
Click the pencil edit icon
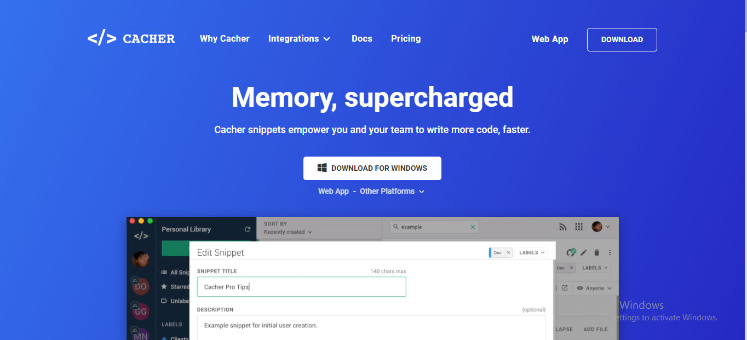(x=584, y=252)
